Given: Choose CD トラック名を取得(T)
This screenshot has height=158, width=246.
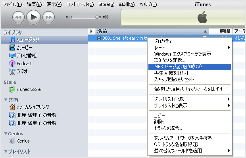Looking at the screenshot, I should pyautogui.click(x=190, y=145).
